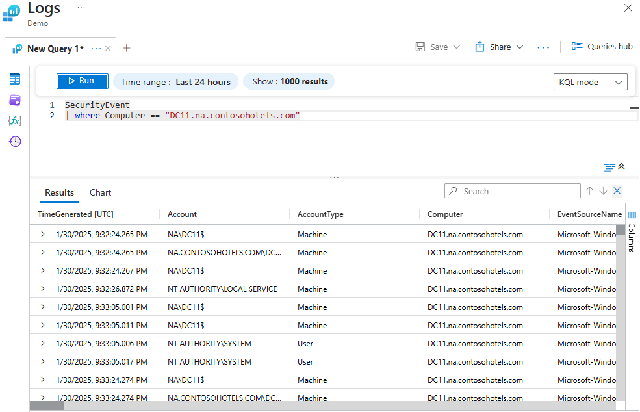This screenshot has width=640, height=412.
Task: Go to previous search match arrow
Action: coord(589,190)
